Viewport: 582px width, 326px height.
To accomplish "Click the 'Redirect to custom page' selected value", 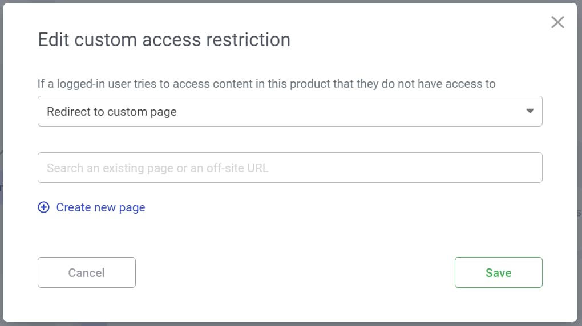I will click(x=112, y=112).
